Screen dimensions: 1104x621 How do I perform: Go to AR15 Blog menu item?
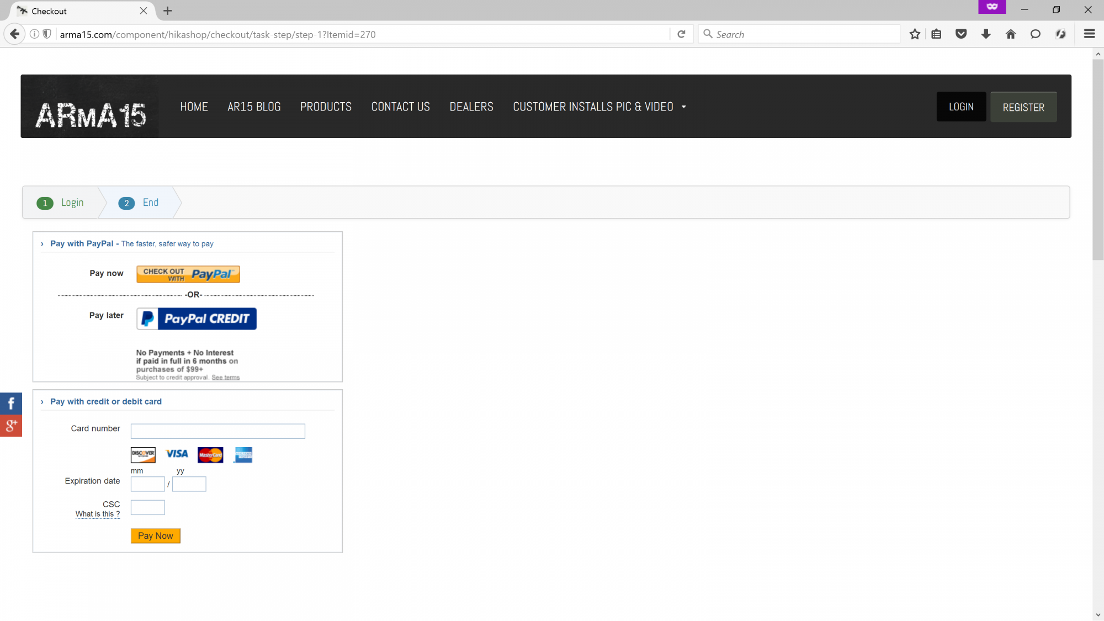tap(254, 107)
